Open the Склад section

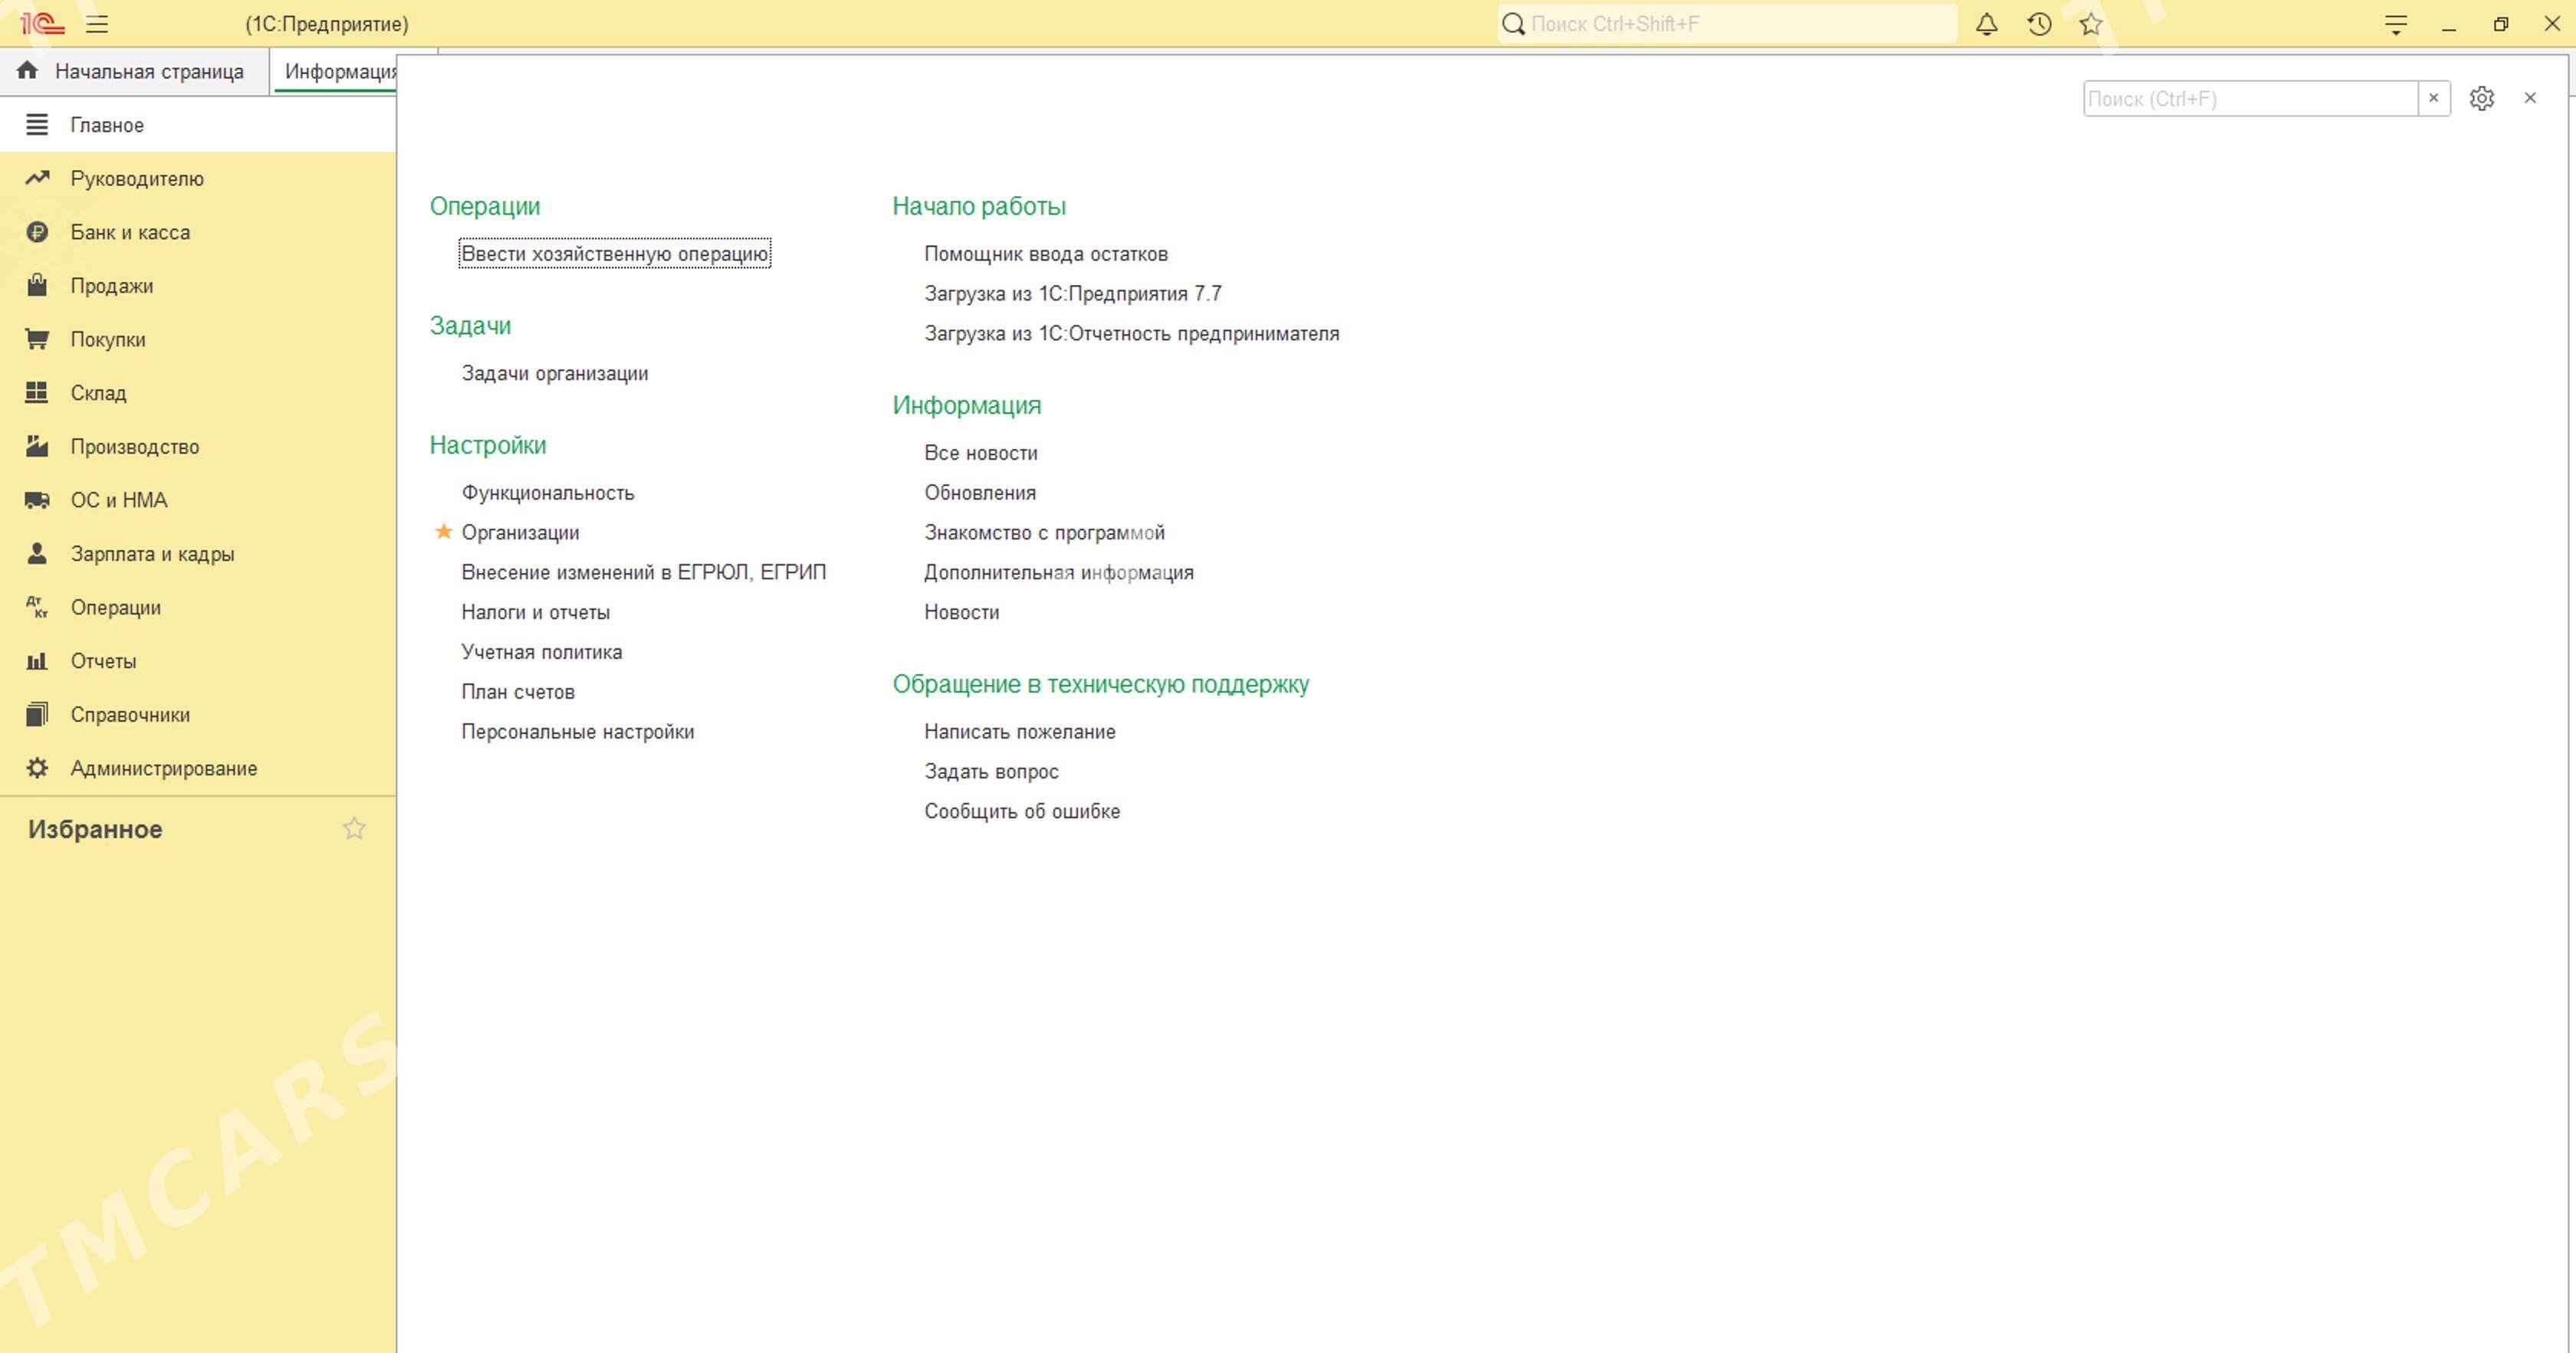click(x=198, y=393)
